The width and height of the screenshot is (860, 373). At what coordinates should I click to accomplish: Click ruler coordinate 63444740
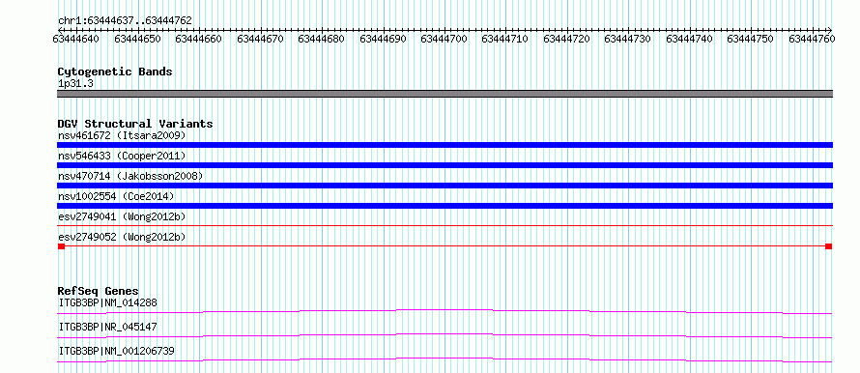pos(689,40)
